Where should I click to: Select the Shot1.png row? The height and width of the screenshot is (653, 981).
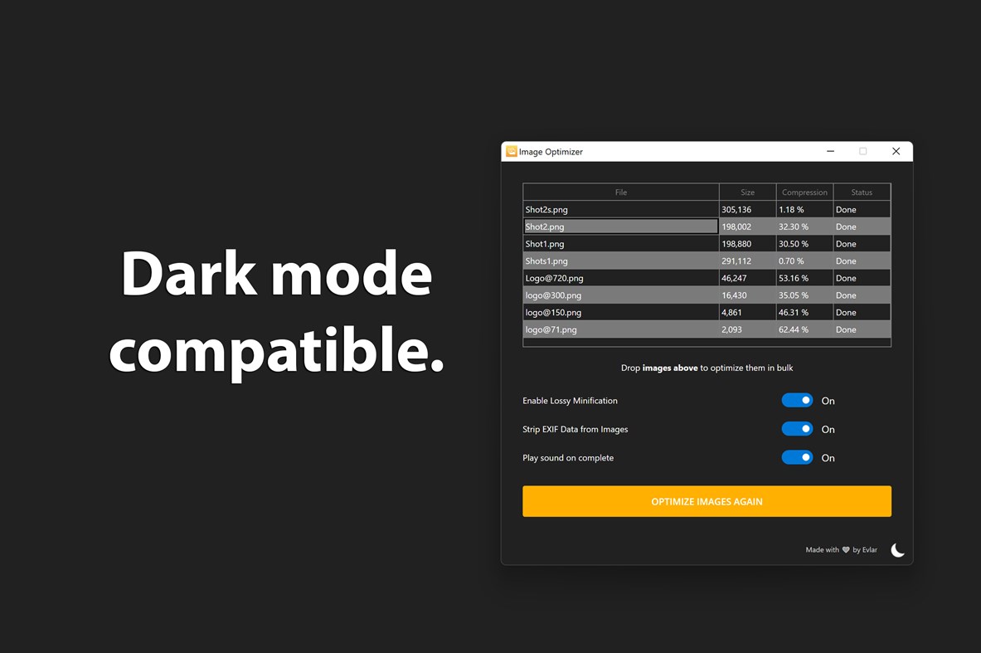pyautogui.click(x=620, y=243)
